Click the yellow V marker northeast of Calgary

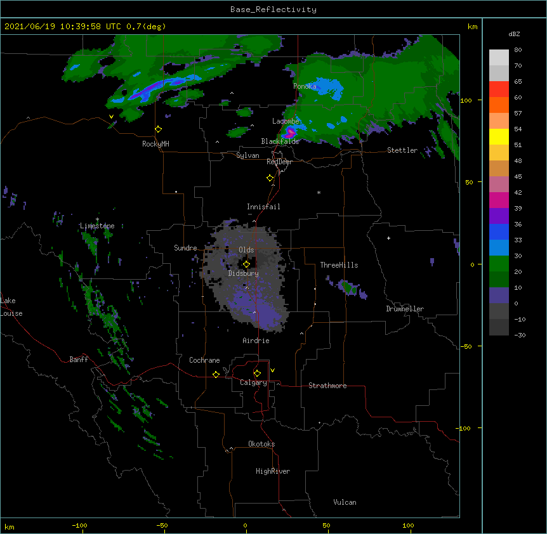click(x=272, y=370)
